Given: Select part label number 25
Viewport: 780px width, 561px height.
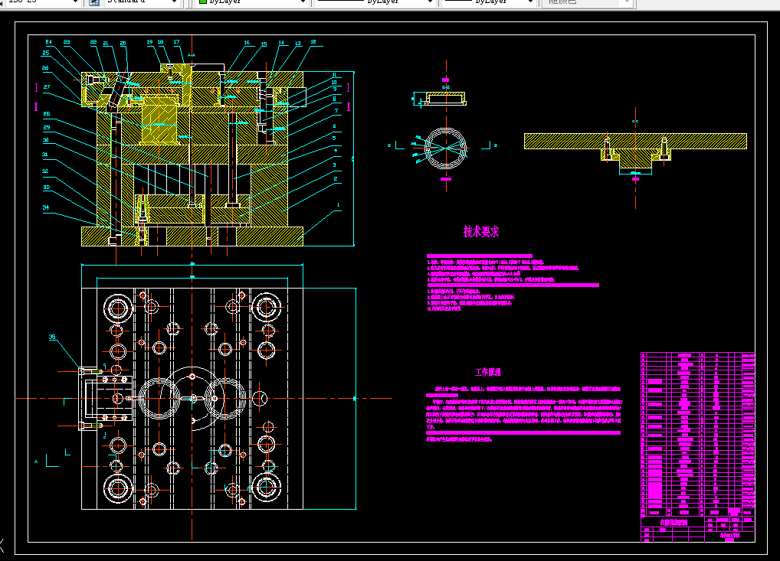Looking at the screenshot, I should (46, 53).
